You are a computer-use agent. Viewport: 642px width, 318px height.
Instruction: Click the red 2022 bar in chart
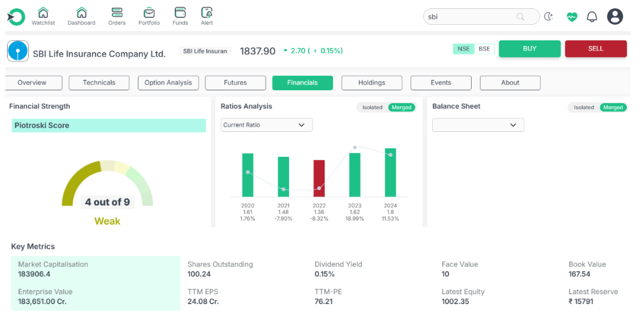(319, 178)
